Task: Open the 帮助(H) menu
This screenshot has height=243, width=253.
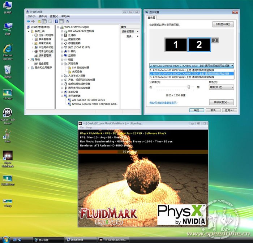Action: point(65,17)
